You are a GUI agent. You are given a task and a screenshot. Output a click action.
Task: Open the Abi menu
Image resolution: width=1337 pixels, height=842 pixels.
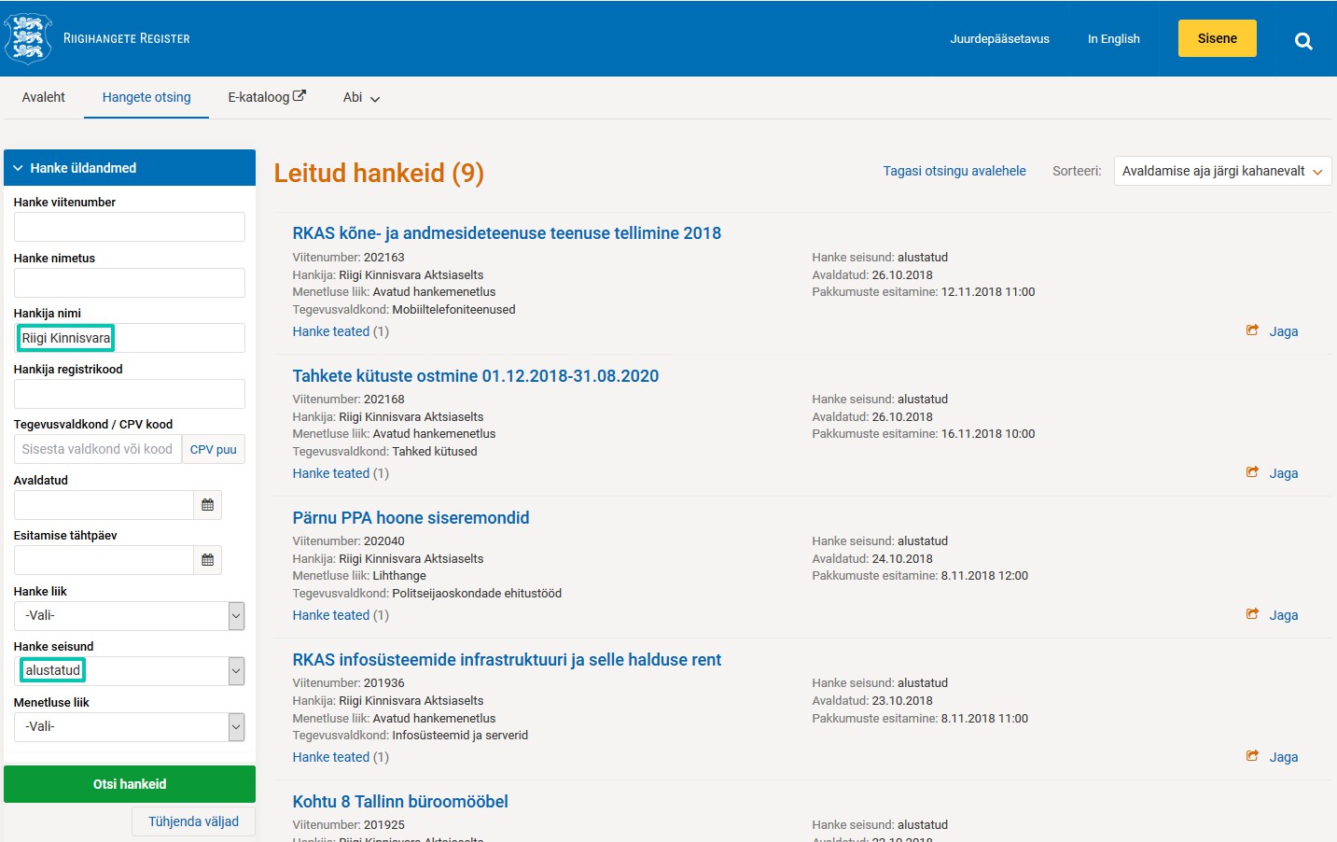click(x=361, y=97)
